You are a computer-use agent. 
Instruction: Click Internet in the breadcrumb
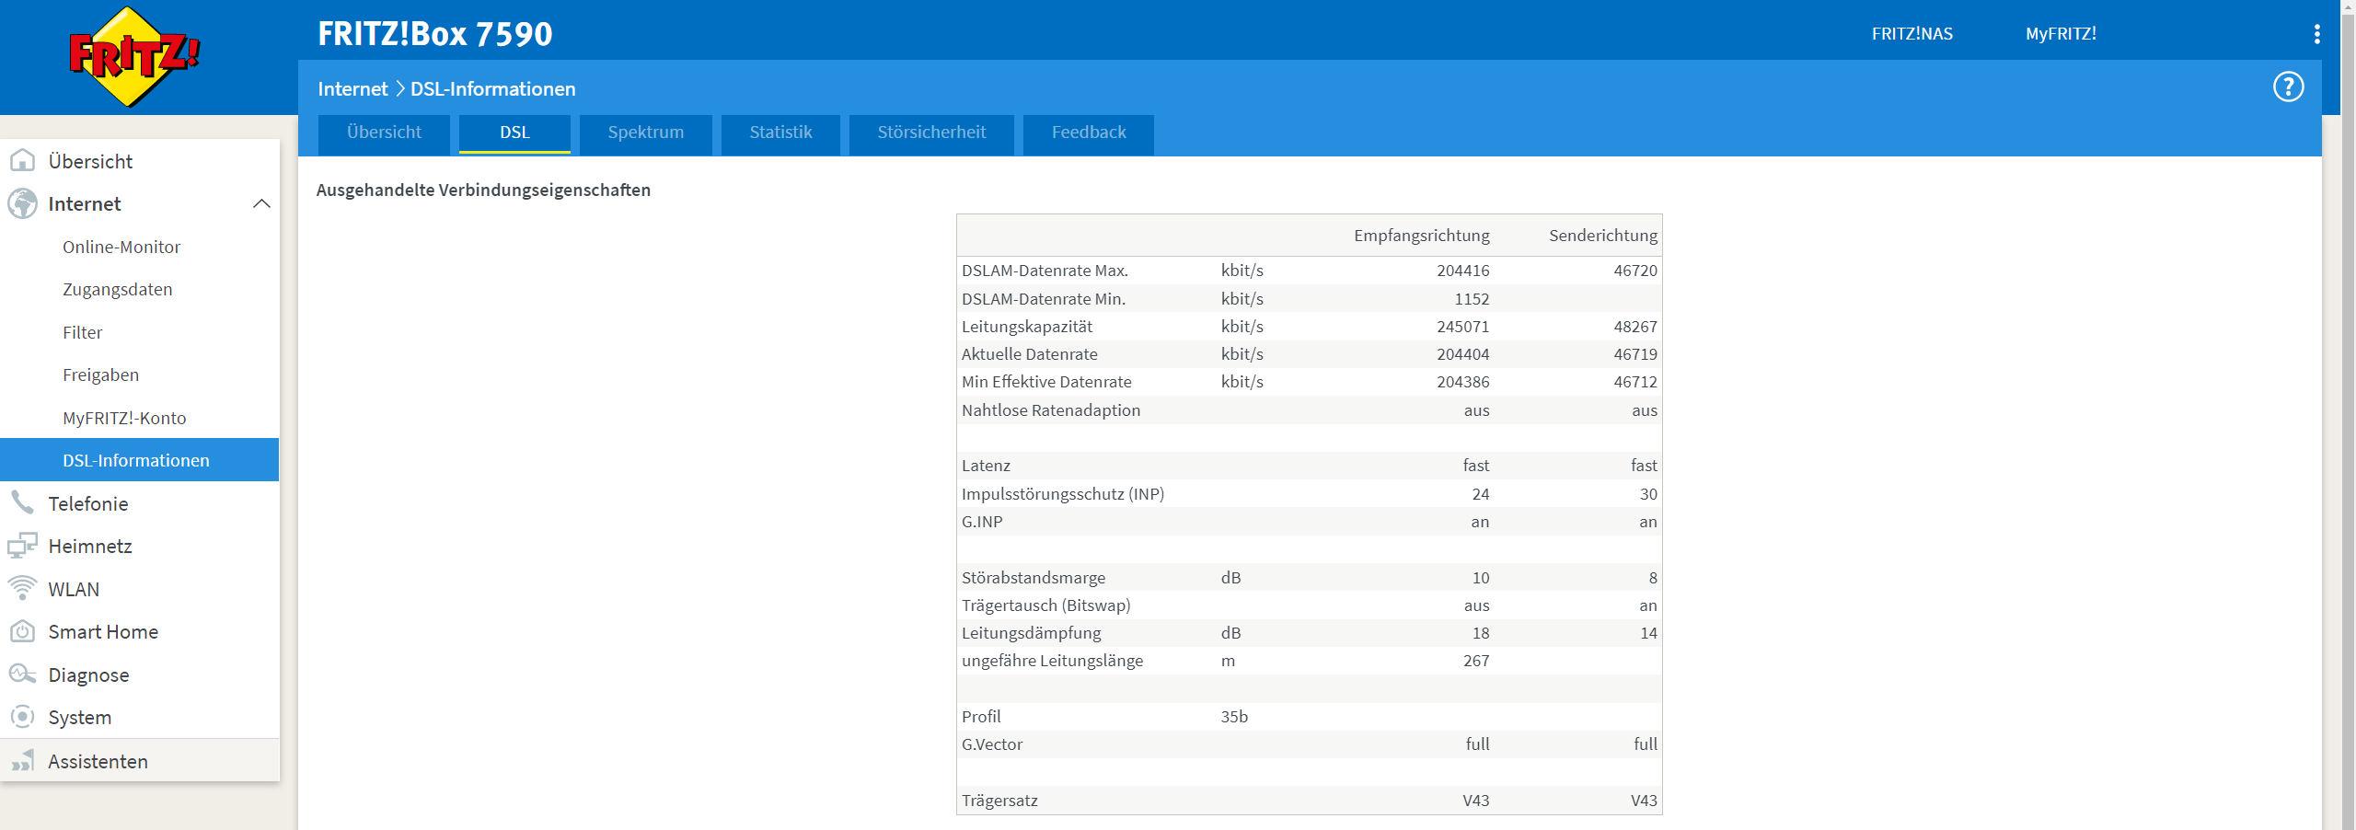pyautogui.click(x=352, y=89)
